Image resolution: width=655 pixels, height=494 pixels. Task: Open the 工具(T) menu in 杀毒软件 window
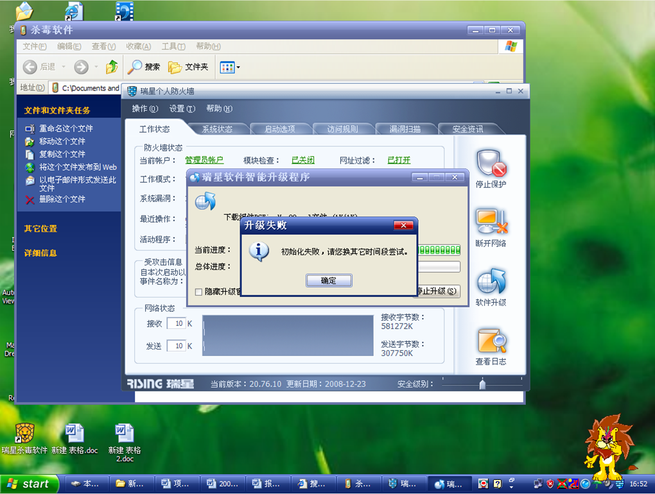pos(174,46)
